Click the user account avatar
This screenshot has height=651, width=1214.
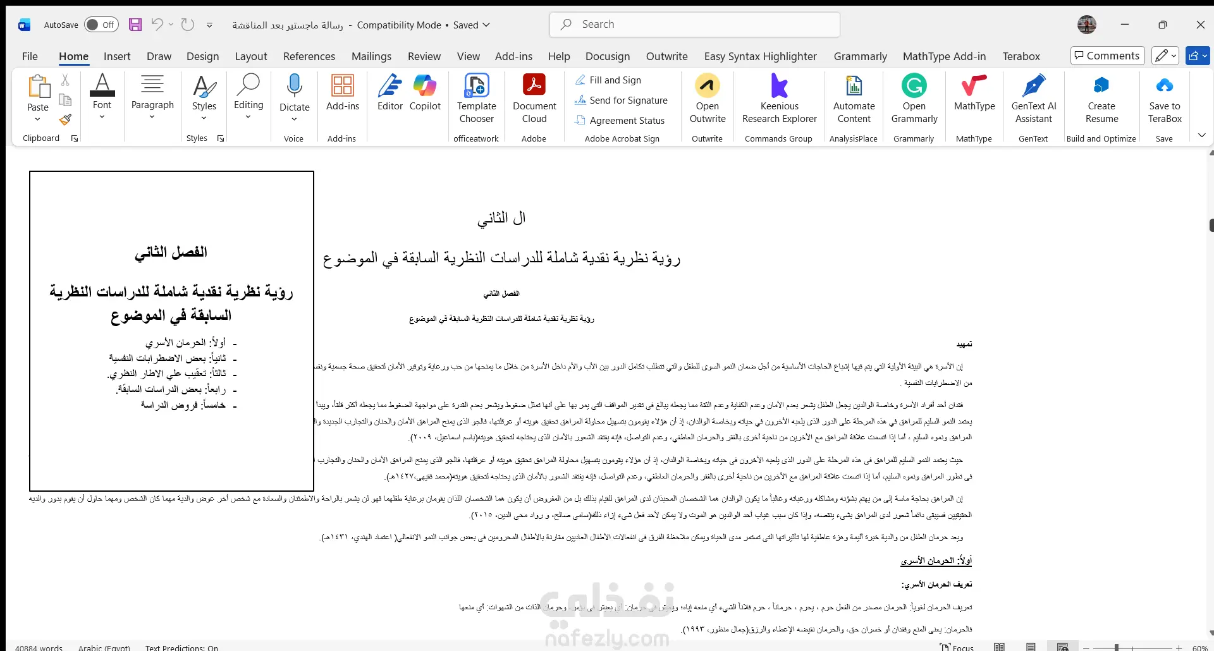tap(1087, 25)
